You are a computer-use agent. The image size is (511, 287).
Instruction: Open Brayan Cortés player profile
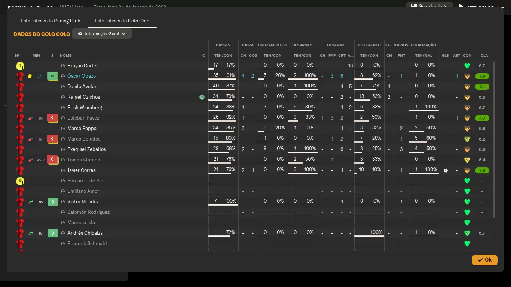pyautogui.click(x=83, y=66)
